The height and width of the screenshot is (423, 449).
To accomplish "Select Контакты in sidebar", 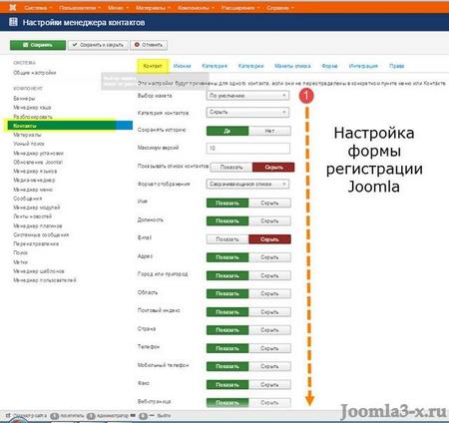I will click(x=70, y=126).
